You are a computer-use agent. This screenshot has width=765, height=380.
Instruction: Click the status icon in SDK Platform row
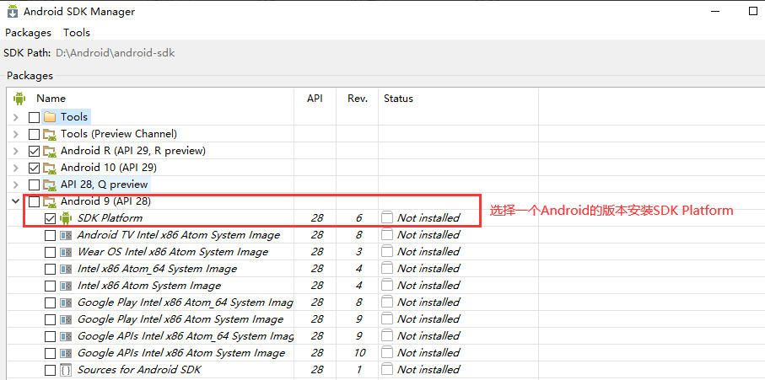[387, 217]
